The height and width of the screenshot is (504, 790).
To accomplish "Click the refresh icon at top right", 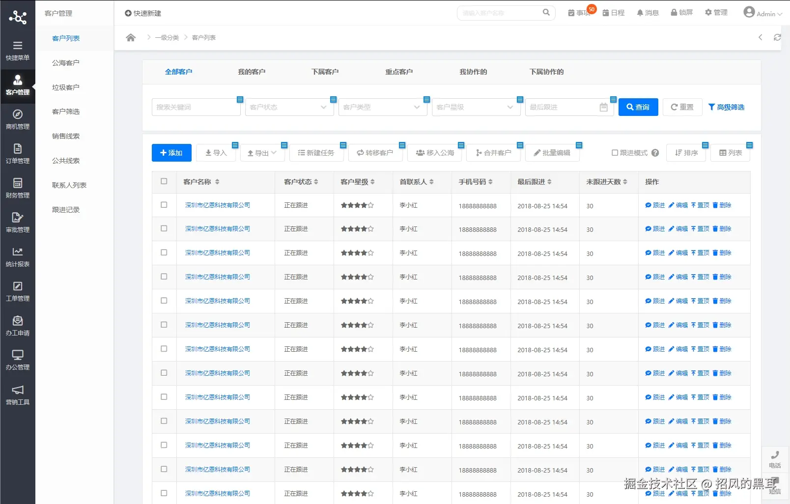I will 777,37.
